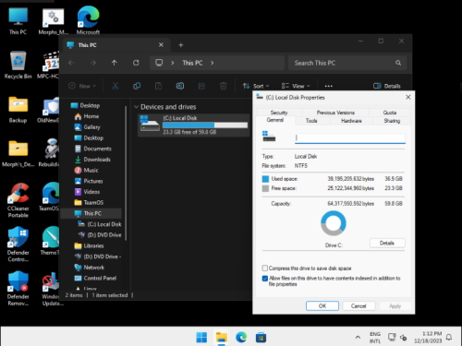This screenshot has width=462, height=346.
Task: Click the blue Used space color swatch
Action: pos(265,179)
